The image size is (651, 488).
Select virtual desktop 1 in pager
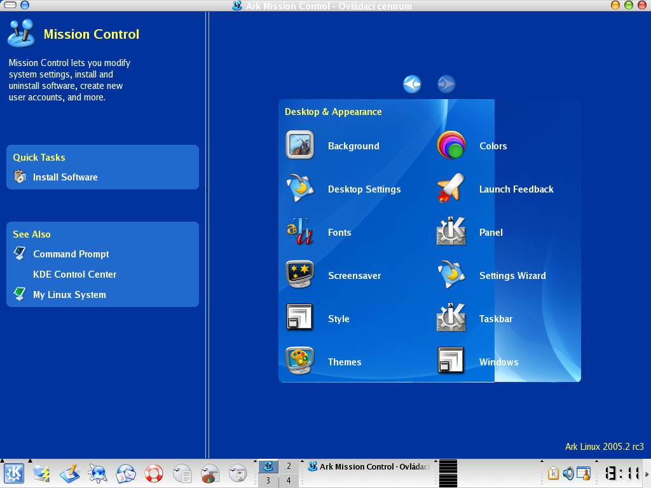pyautogui.click(x=268, y=466)
